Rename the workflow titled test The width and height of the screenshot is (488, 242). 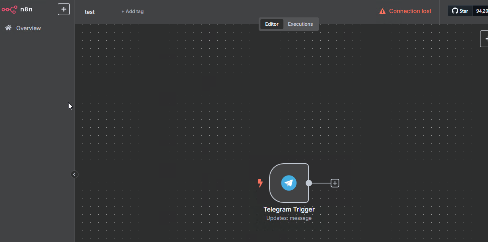point(90,12)
